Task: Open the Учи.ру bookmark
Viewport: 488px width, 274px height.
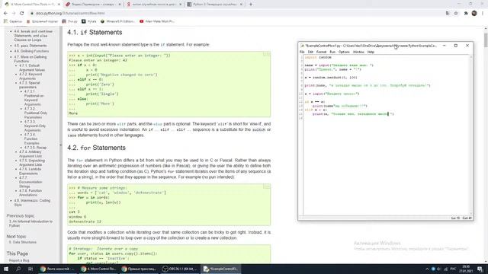Action: 69,21
